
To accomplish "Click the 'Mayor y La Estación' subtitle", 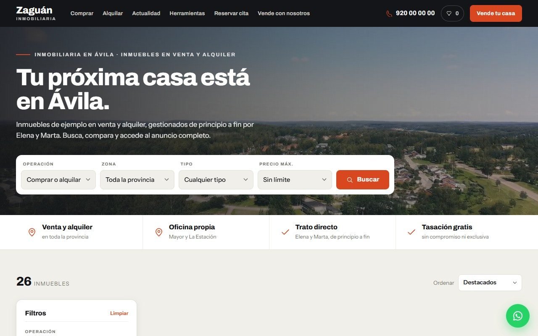I will pos(193,237).
